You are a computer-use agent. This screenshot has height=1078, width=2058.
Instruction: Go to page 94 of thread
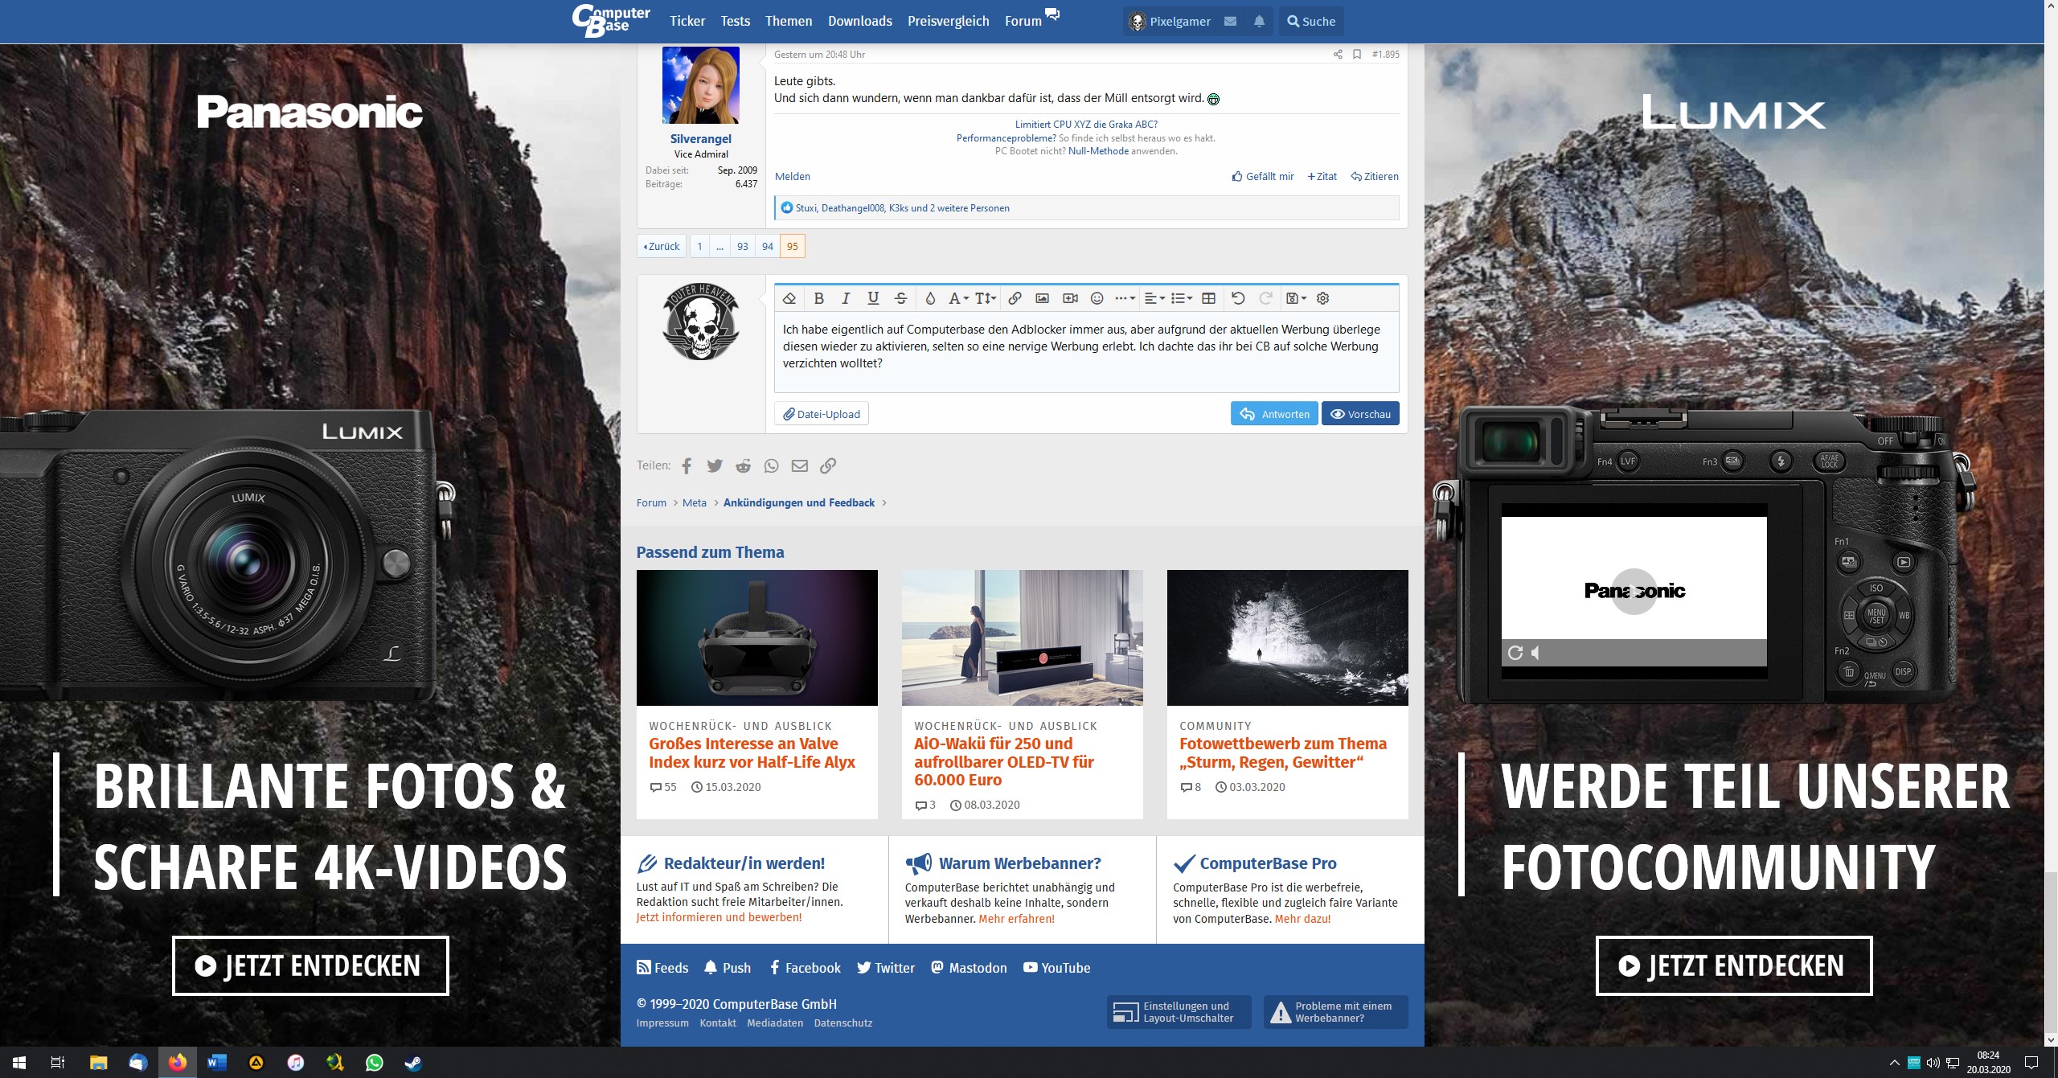(x=768, y=246)
